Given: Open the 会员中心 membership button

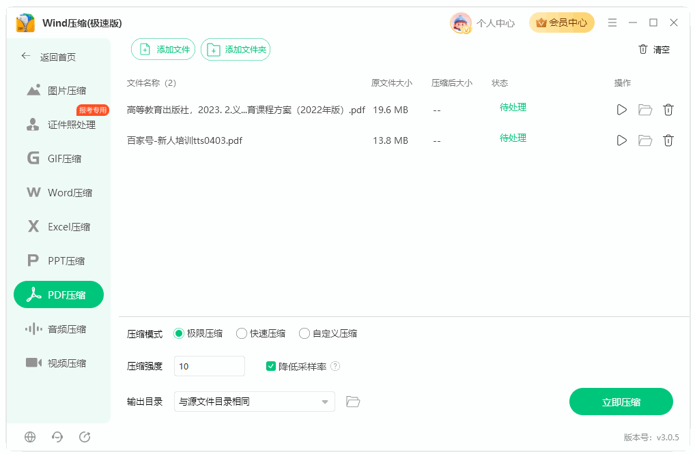Looking at the screenshot, I should [562, 22].
